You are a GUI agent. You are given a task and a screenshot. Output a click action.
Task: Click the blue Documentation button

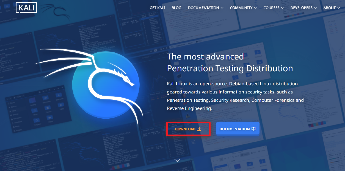[238, 129]
